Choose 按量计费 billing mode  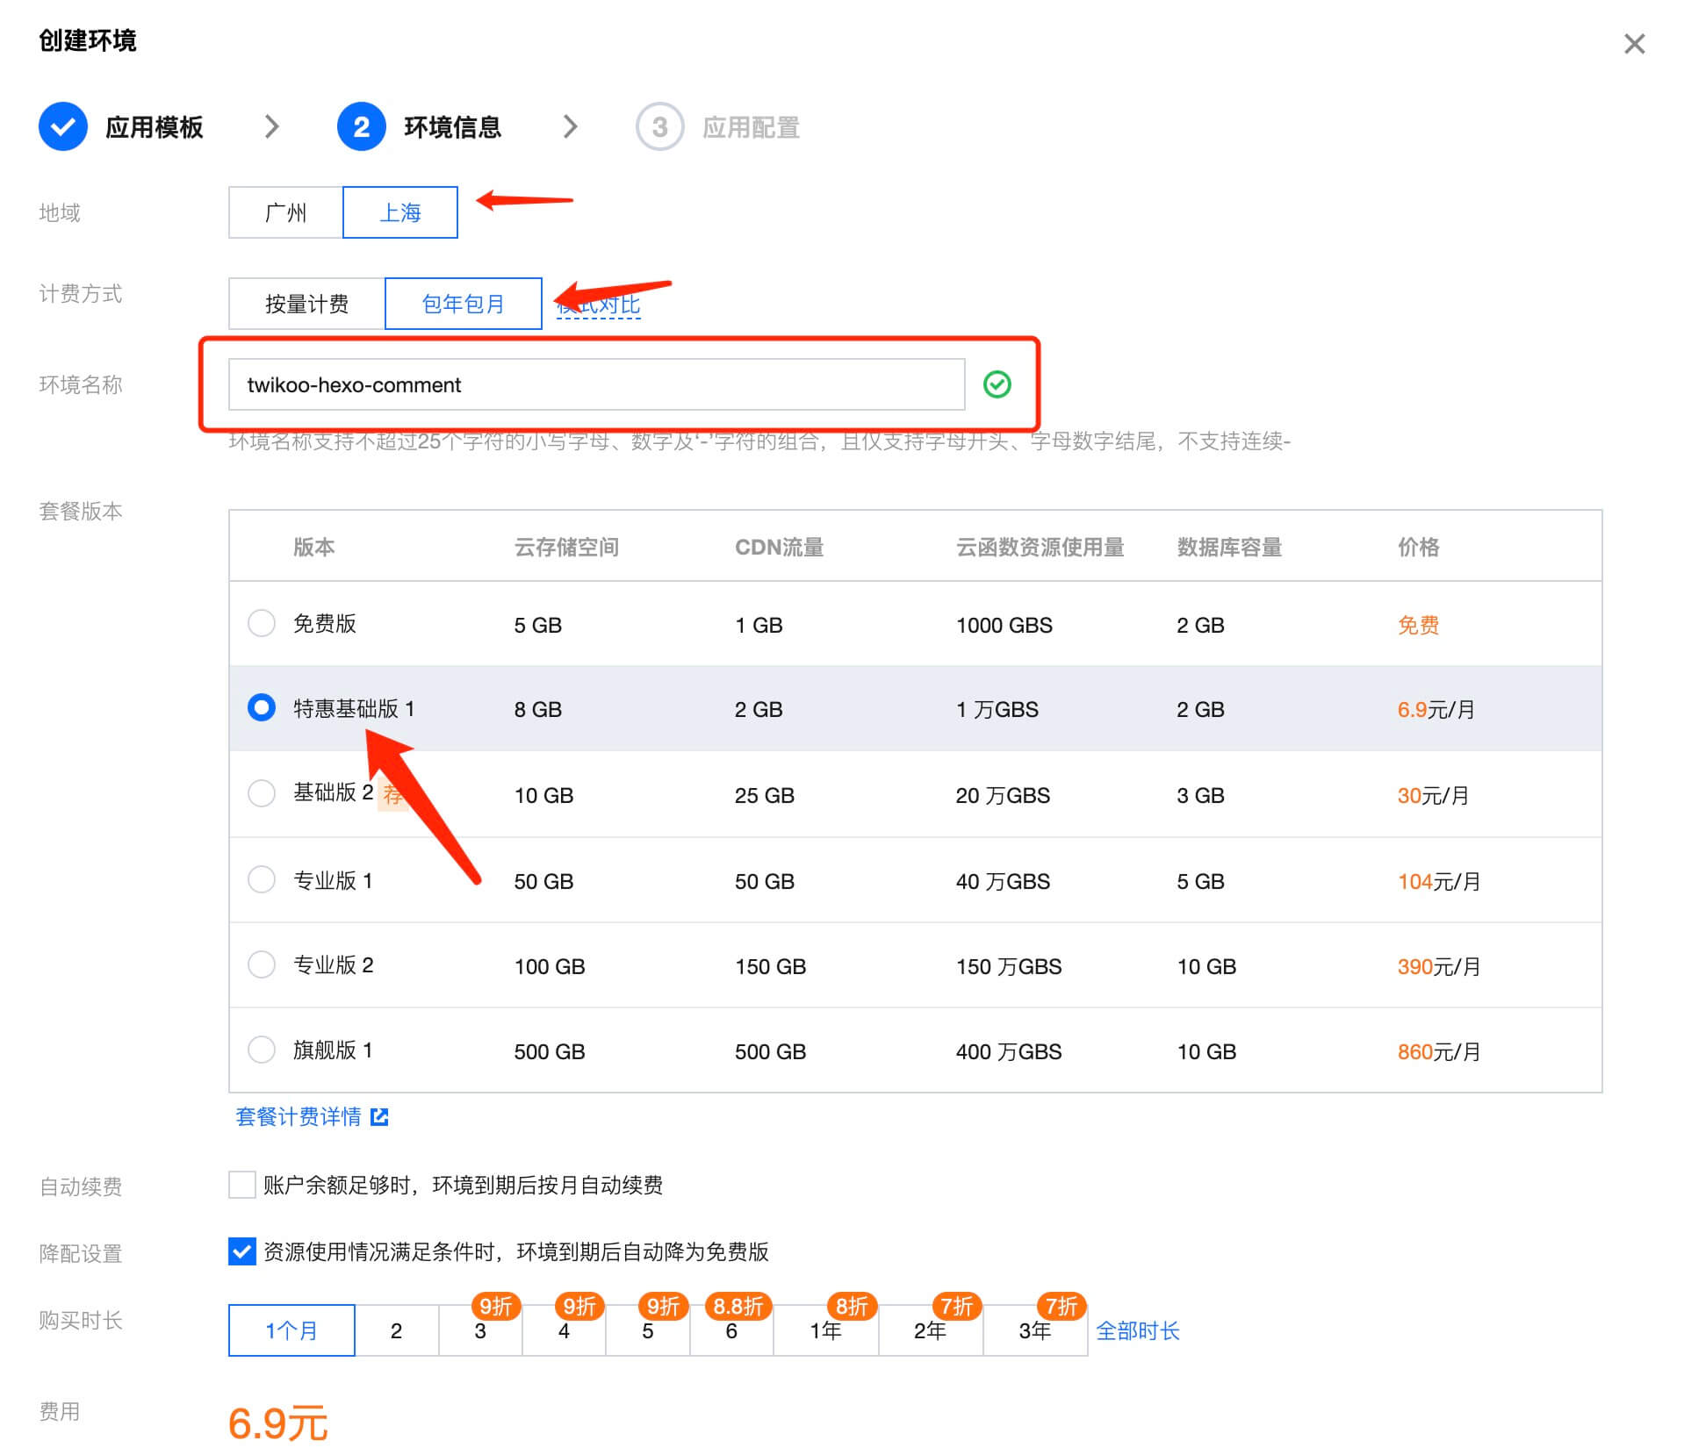click(306, 304)
